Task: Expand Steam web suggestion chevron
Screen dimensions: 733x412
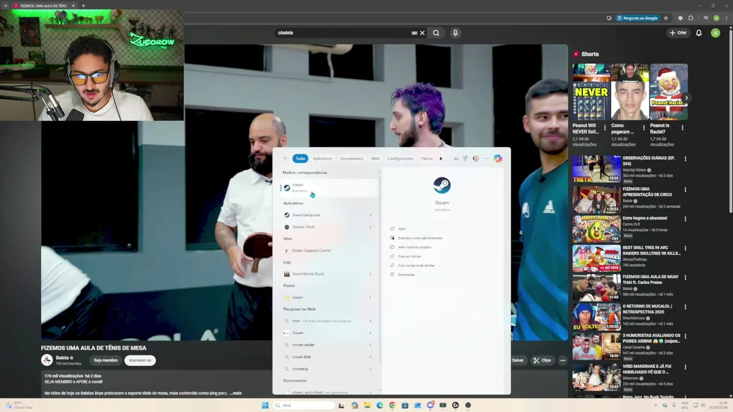Action: [x=370, y=333]
